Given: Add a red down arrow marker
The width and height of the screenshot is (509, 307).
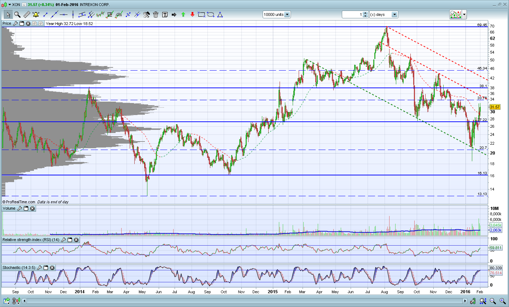Looking at the screenshot, I should coord(192,14).
